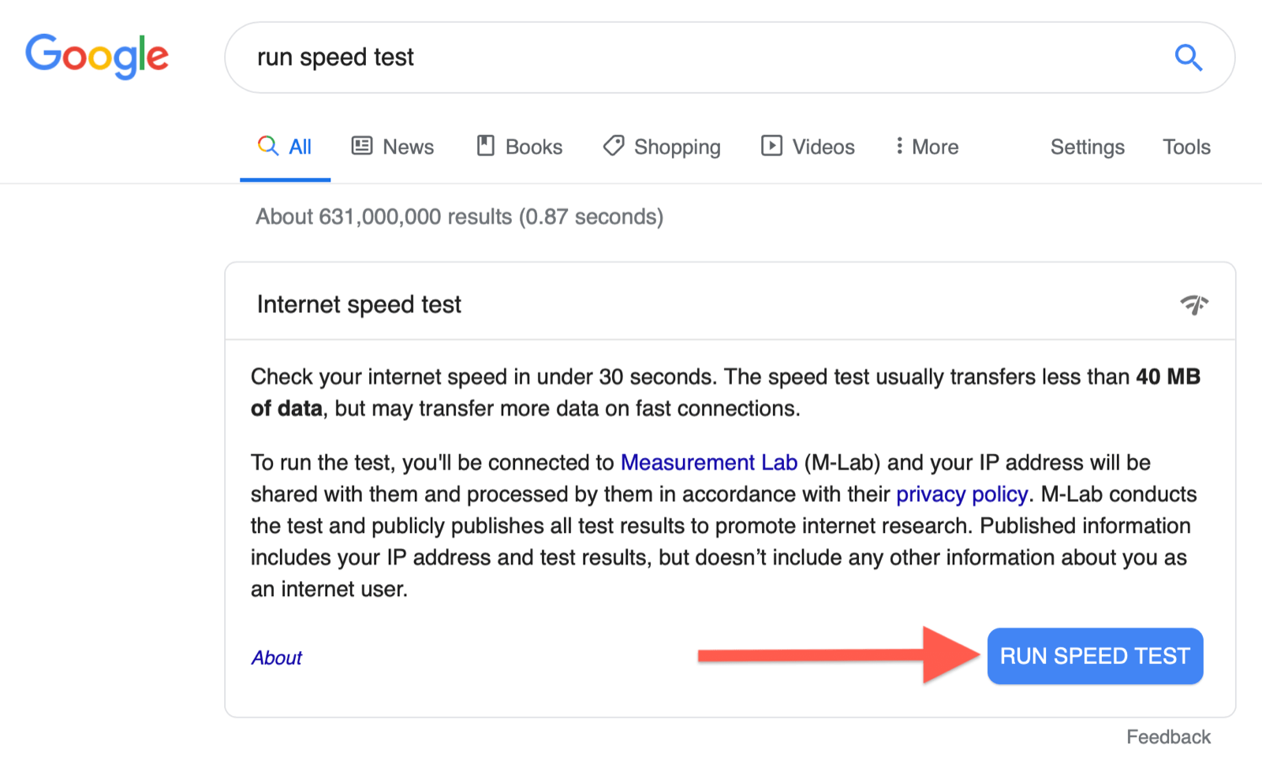The width and height of the screenshot is (1262, 760).
Task: Click the Google logo
Action: 97,56
